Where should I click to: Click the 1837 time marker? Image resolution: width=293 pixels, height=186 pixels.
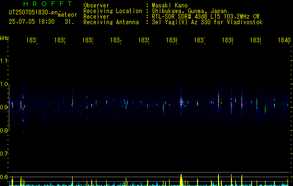(200, 40)
